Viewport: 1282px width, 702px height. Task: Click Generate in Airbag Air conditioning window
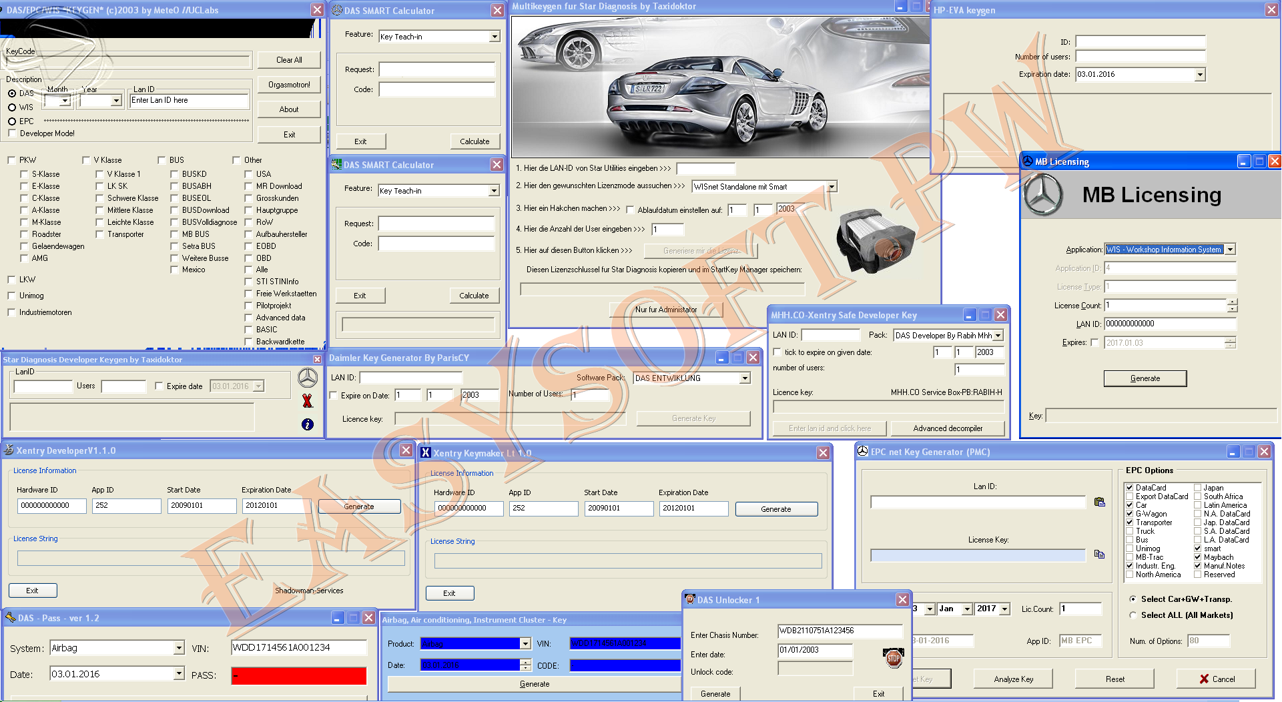pyautogui.click(x=535, y=684)
